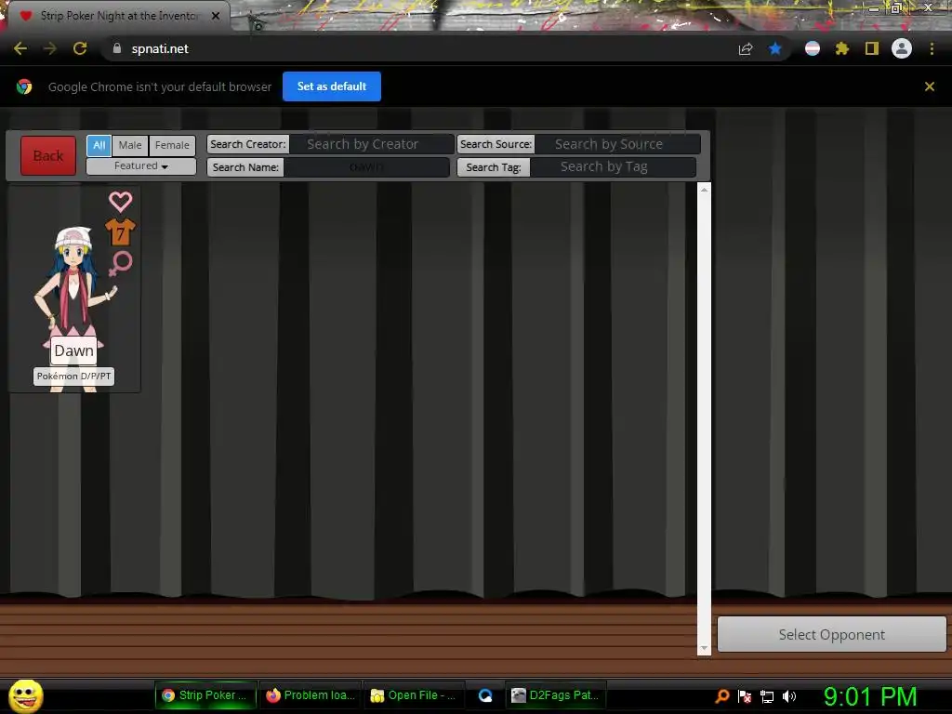This screenshot has width=952, height=714.
Task: Select the Dawn character card
Action: [x=74, y=290]
